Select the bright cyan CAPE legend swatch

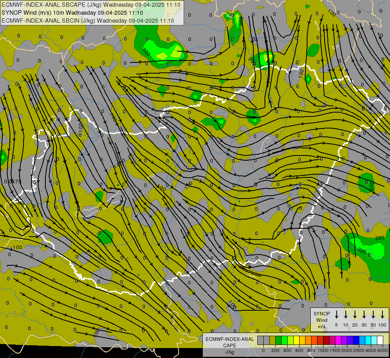pyautogui.click(x=368, y=340)
